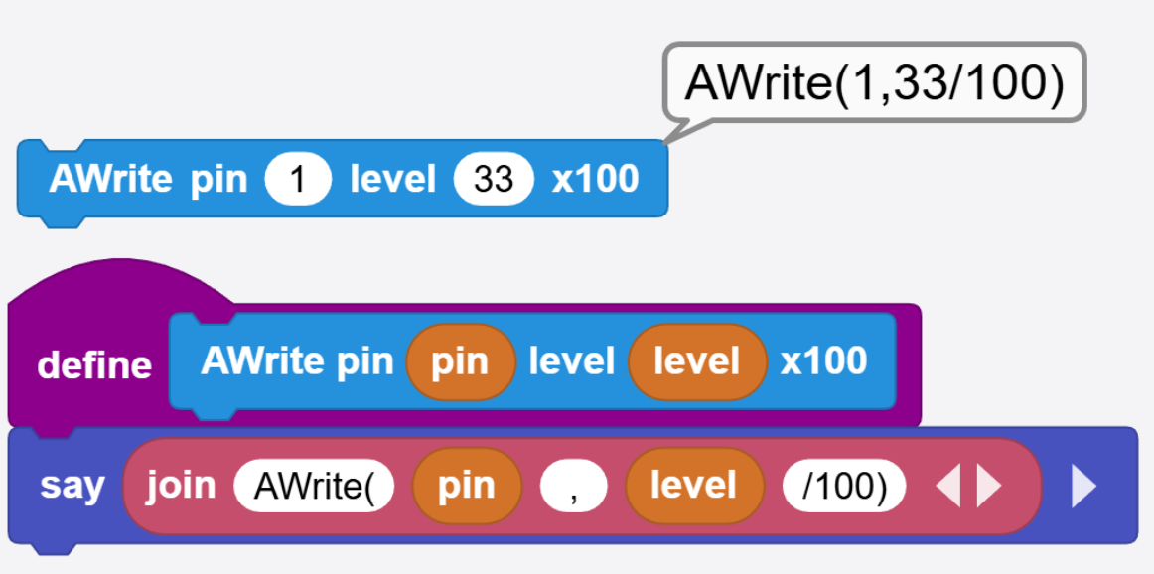Viewport: 1154px width, 574px height.
Task: Click the "AWrite(" text field in join
Action: [x=314, y=487]
